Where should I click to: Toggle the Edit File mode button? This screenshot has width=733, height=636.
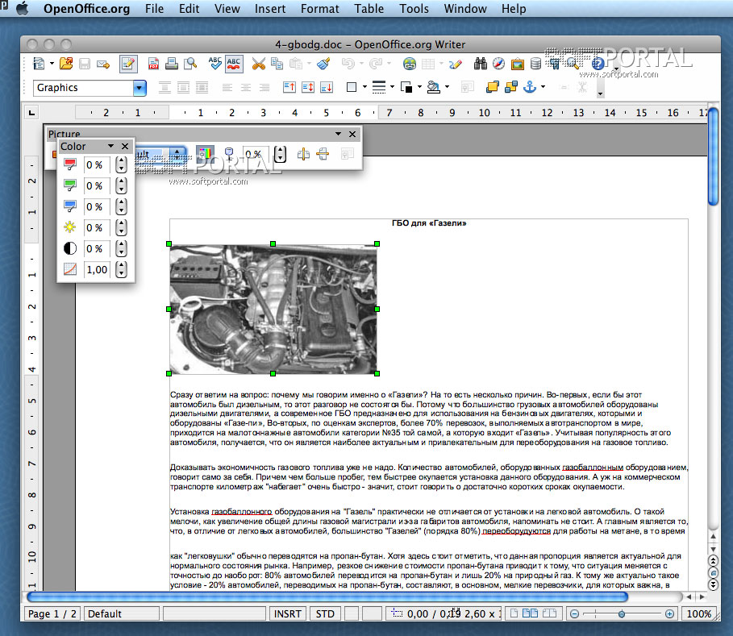click(128, 63)
